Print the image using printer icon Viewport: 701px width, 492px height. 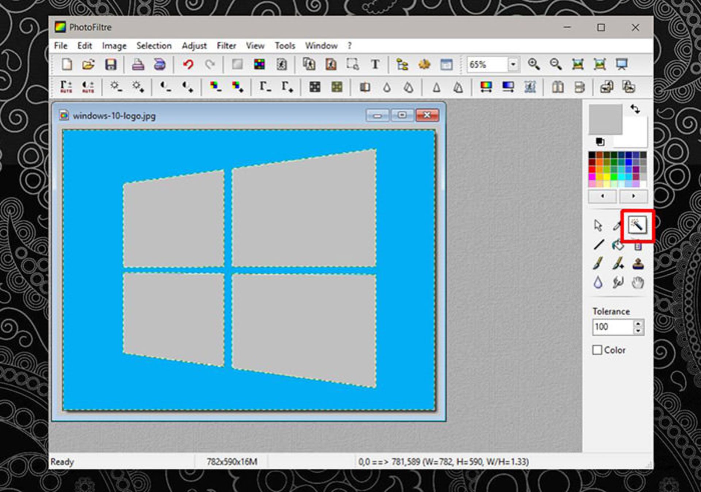coord(138,65)
